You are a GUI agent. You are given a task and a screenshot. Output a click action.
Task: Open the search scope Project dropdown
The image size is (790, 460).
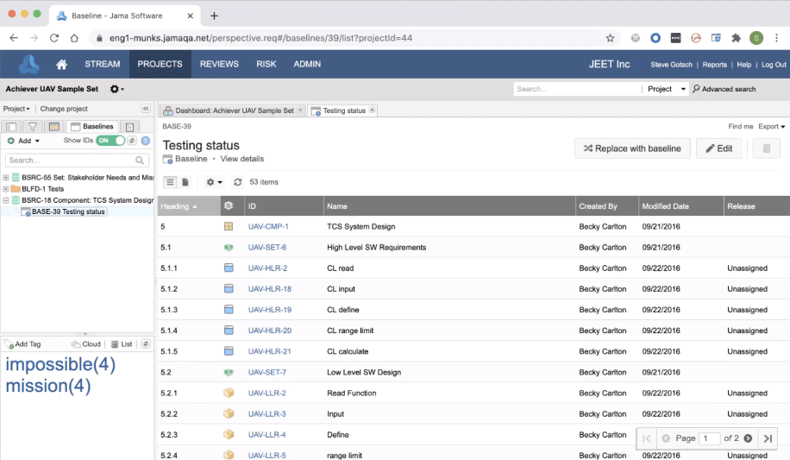(x=667, y=89)
